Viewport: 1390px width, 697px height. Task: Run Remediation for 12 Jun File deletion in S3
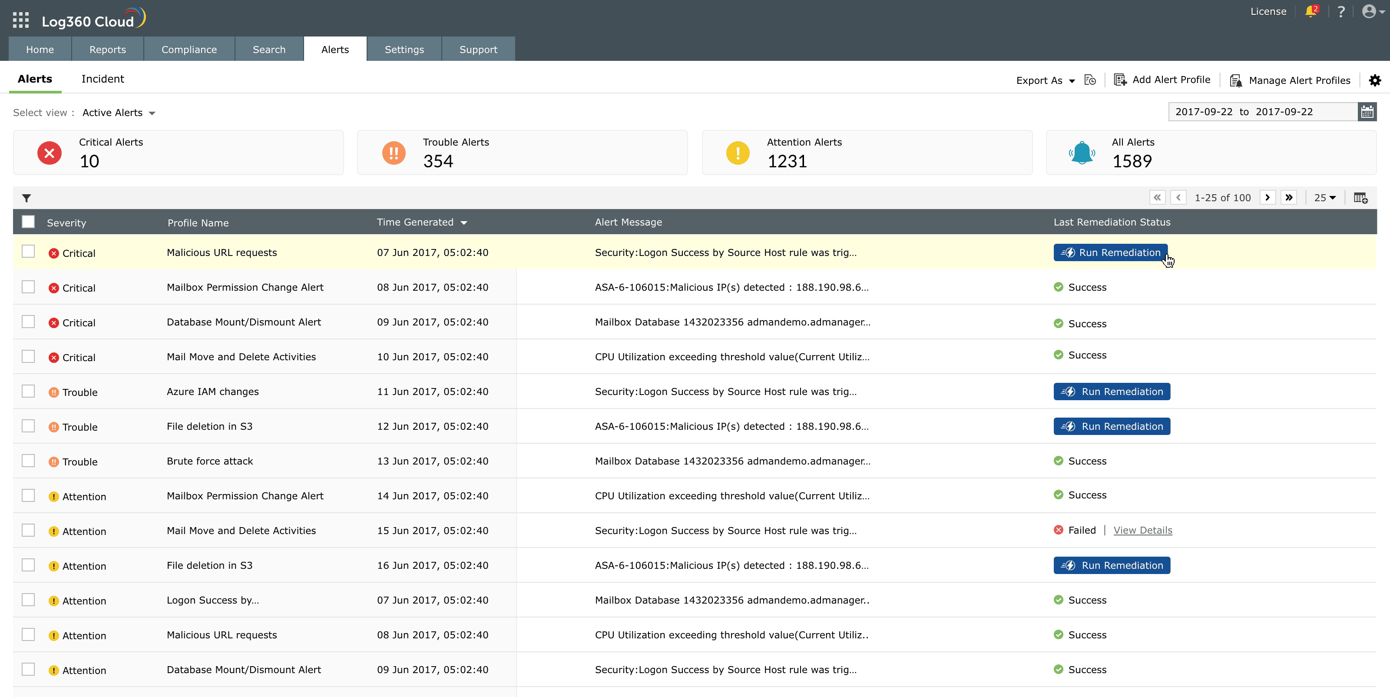pos(1112,427)
